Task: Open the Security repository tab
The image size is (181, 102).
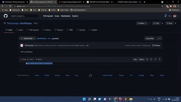Action: tap(81, 30)
